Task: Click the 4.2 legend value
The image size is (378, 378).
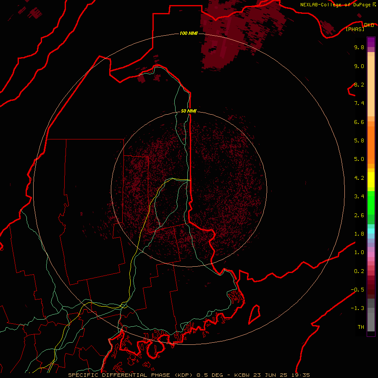Action: 359,178
